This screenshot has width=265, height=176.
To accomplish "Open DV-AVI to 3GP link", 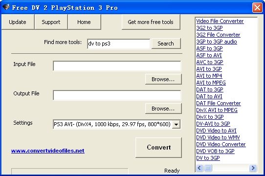I will [x=213, y=124].
